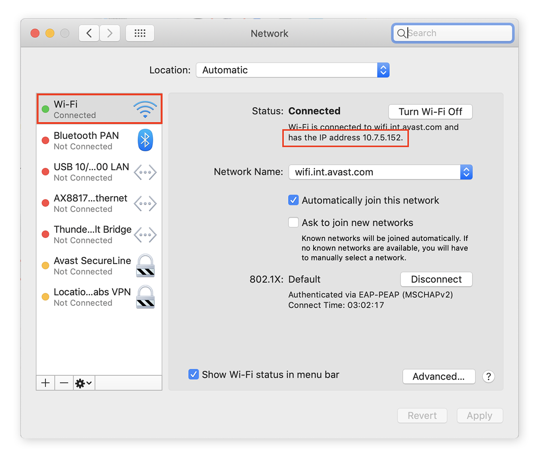
Task: Go forward with the right chevron
Action: pos(109,33)
